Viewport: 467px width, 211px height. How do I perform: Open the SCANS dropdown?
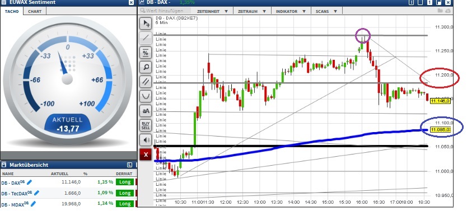point(326,11)
